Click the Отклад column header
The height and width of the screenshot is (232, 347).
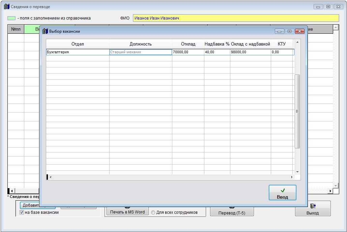[x=188, y=44]
